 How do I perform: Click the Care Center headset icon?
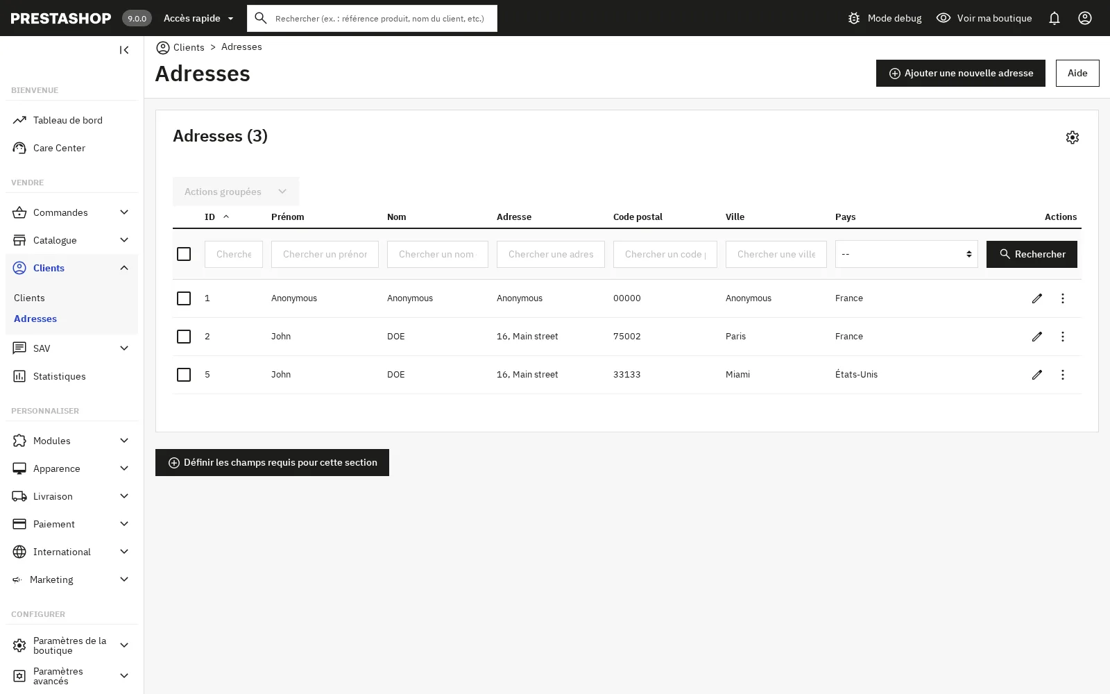coord(19,148)
